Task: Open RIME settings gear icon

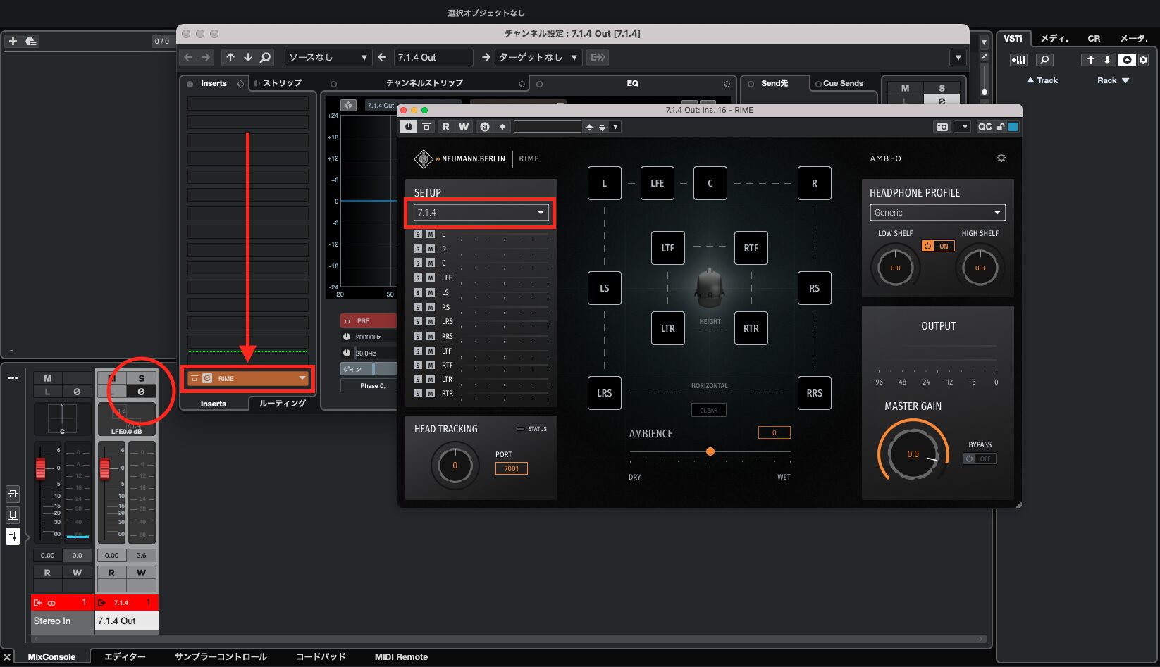Action: click(x=1001, y=158)
